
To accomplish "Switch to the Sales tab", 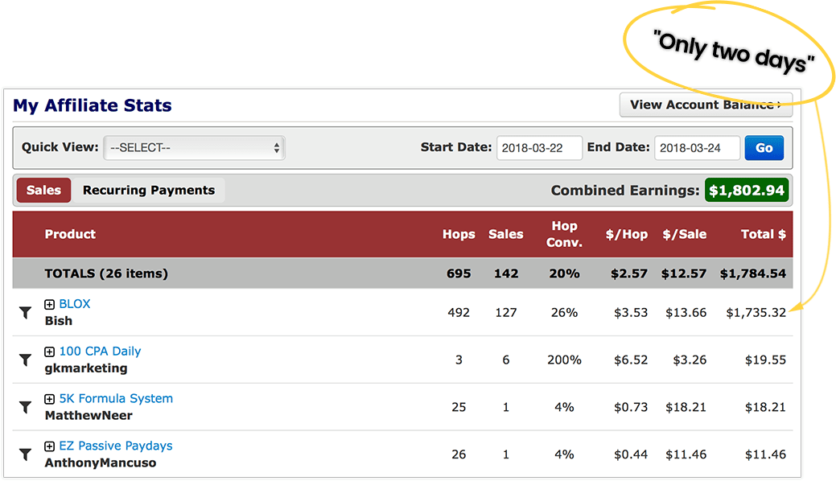I will 43,191.
